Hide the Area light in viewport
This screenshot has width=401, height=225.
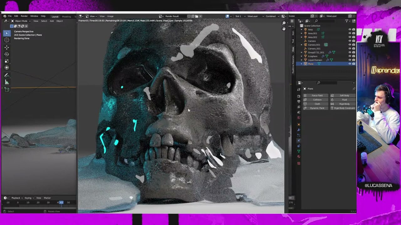point(350,30)
